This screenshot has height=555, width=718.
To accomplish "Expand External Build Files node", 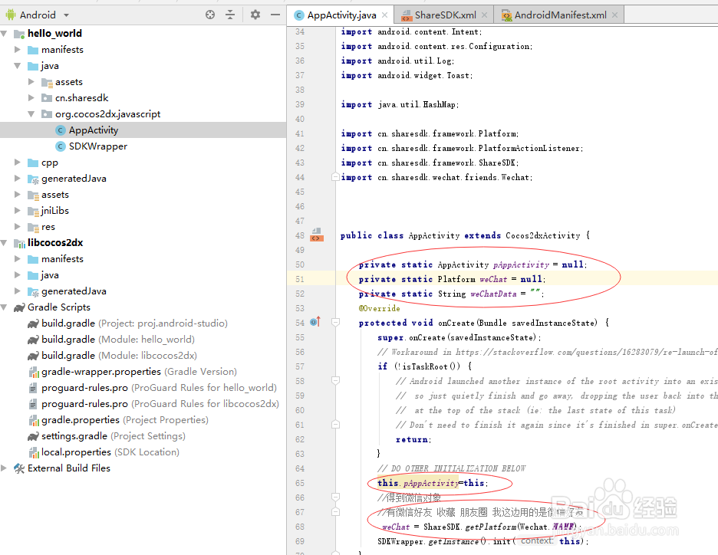I will [4, 468].
